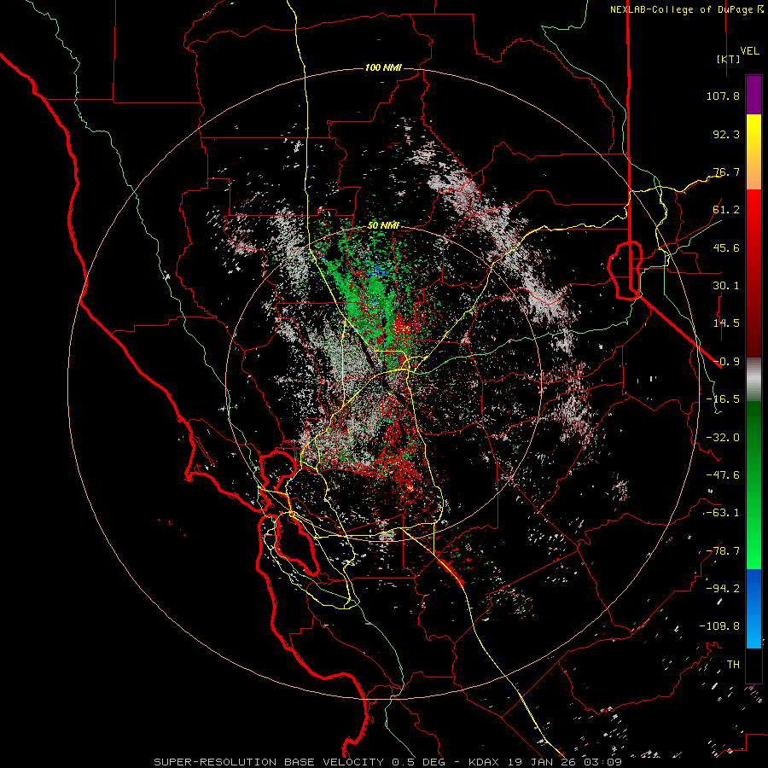The width and height of the screenshot is (768, 768).
Task: Click the -78.7 velocity scale value
Action: click(x=723, y=551)
